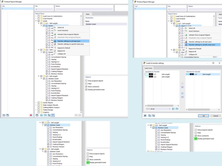The image size is (222, 166).
Task: Click the single < remove arrow in Loads to transfer dialog
Action: 182,93
